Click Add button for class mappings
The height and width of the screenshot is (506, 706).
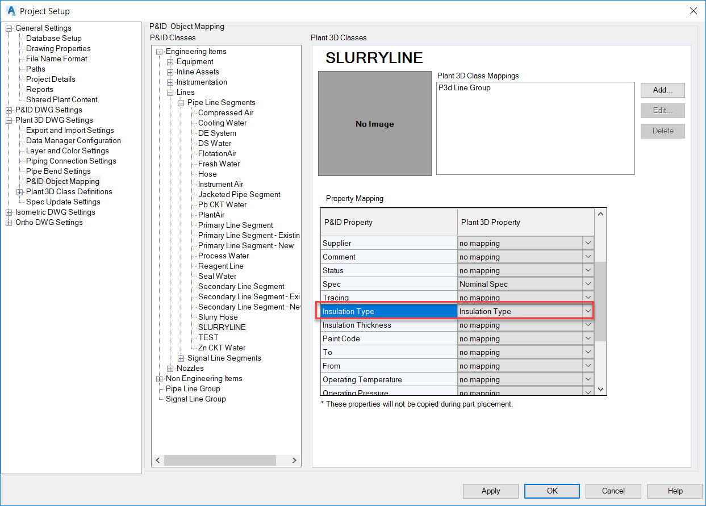pyautogui.click(x=663, y=90)
